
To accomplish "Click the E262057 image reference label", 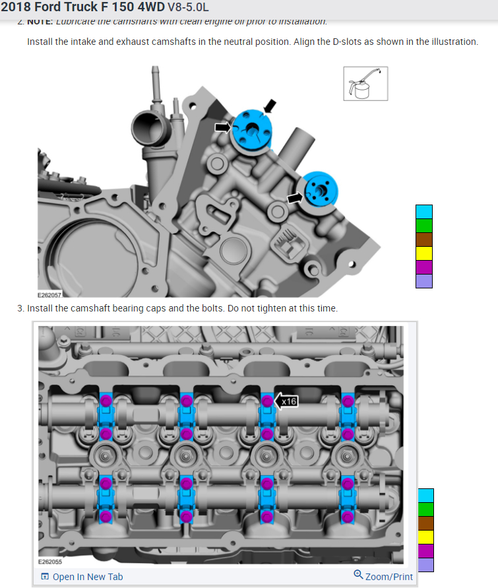I will tap(49, 295).
